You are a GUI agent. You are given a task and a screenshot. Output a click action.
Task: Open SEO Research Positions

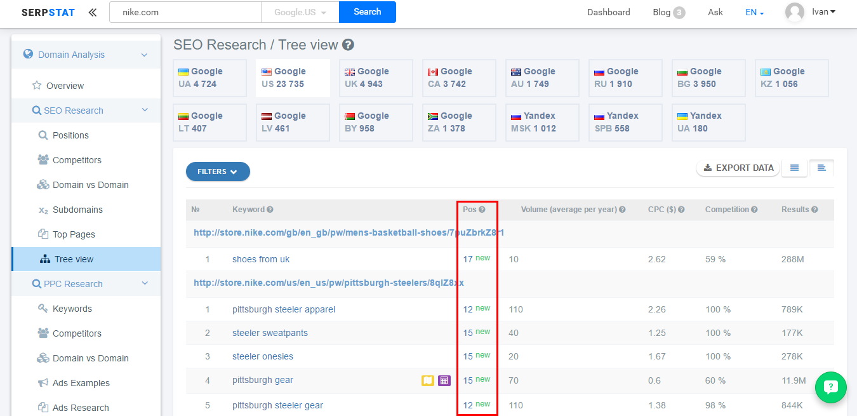(70, 135)
